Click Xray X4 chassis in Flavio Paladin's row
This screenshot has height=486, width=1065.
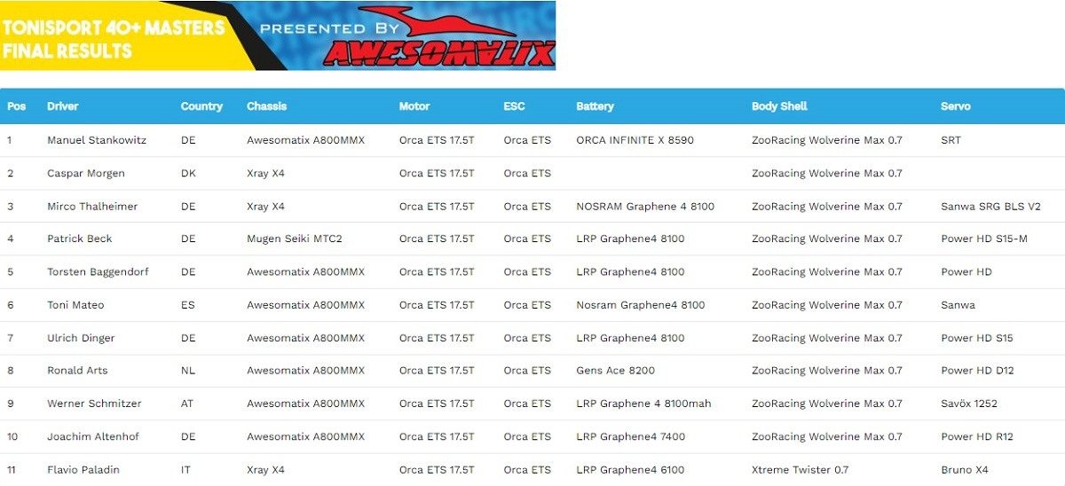[265, 470]
